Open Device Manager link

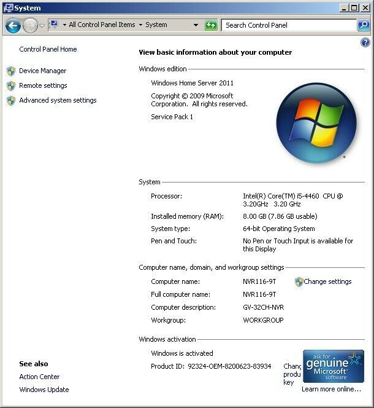click(x=42, y=71)
